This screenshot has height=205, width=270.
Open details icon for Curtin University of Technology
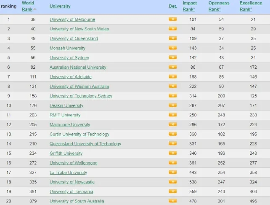point(173,134)
